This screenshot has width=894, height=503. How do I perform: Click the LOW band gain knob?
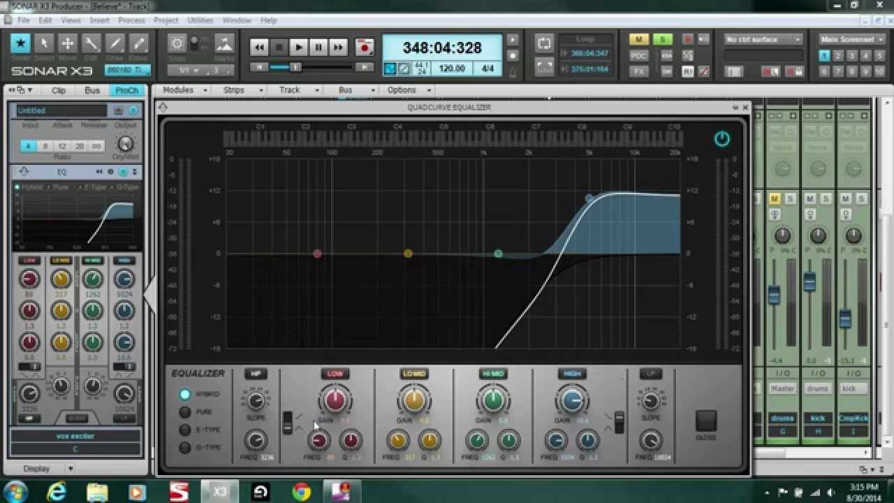(335, 400)
